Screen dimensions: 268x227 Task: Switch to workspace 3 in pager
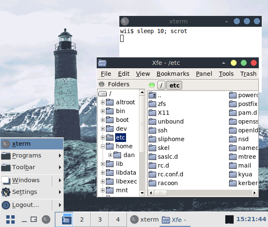(x=100, y=219)
